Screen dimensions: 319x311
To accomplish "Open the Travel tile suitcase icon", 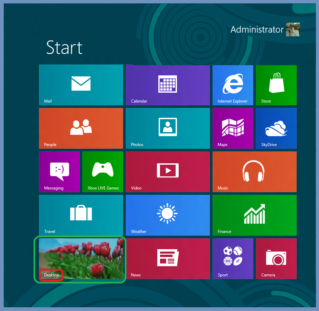I will 81,213.
